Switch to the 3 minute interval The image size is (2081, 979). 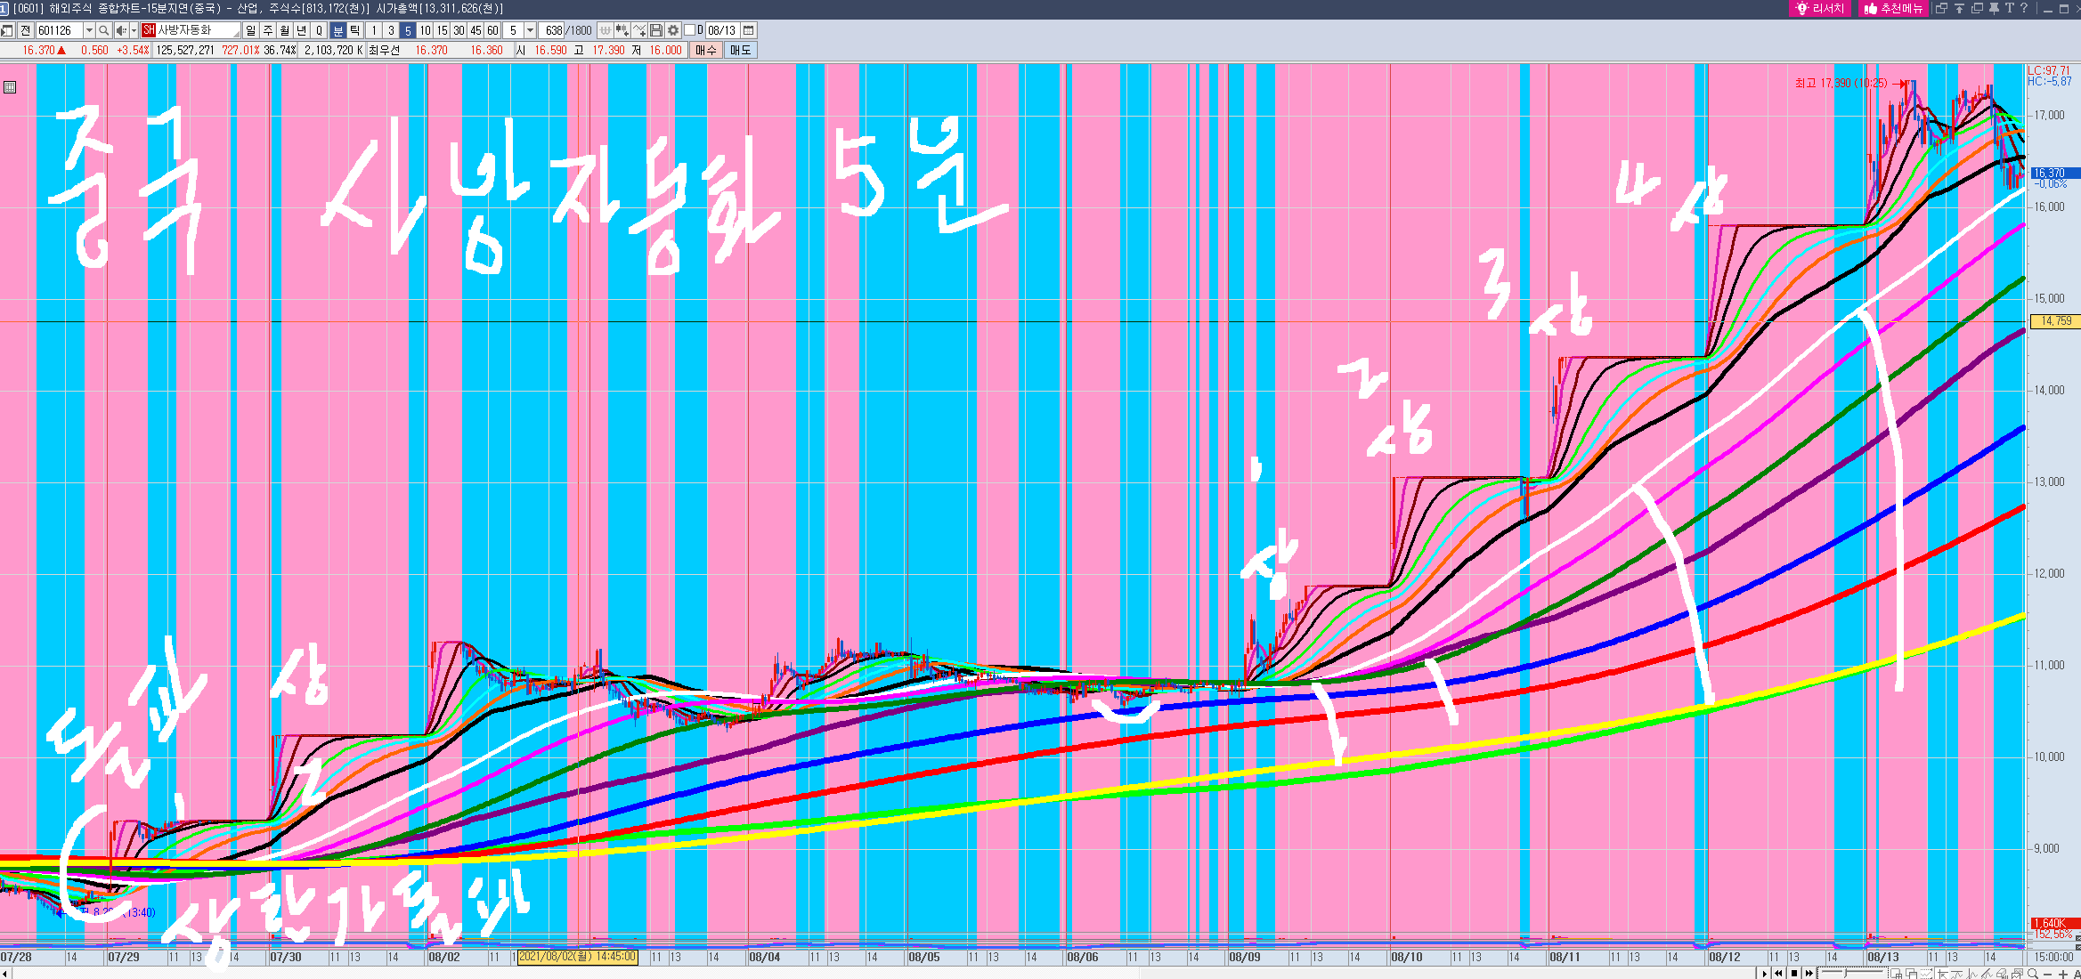point(391,30)
